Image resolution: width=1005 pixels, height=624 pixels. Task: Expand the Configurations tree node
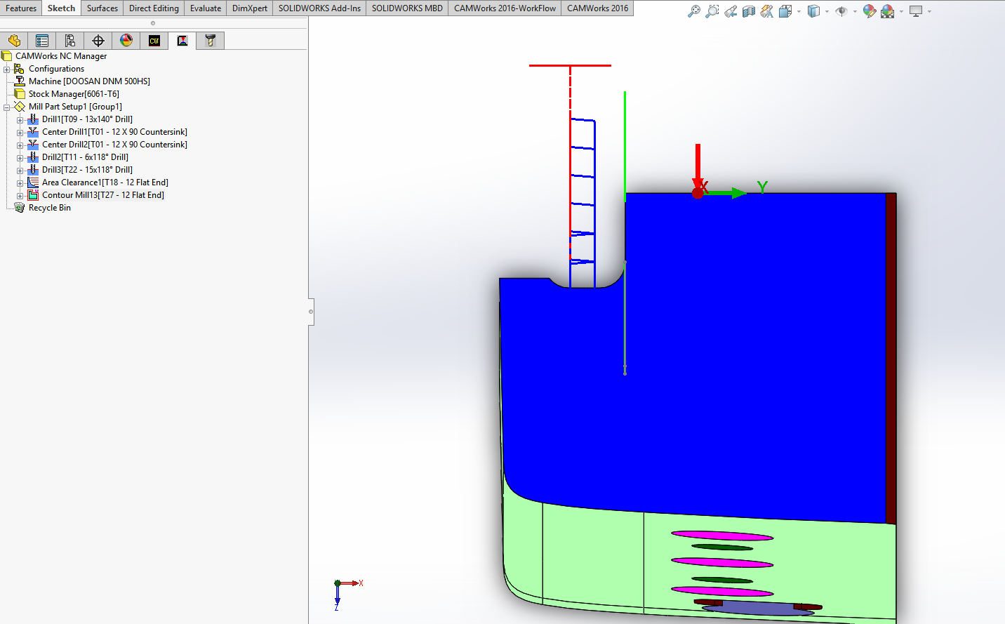tap(7, 69)
